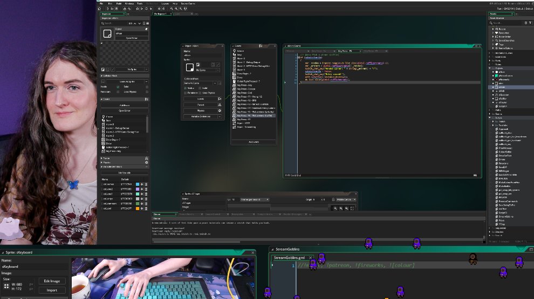This screenshot has height=299, width=534.
Task: Click Edit Image in Sprite sKeyboard window
Action: coord(52,281)
